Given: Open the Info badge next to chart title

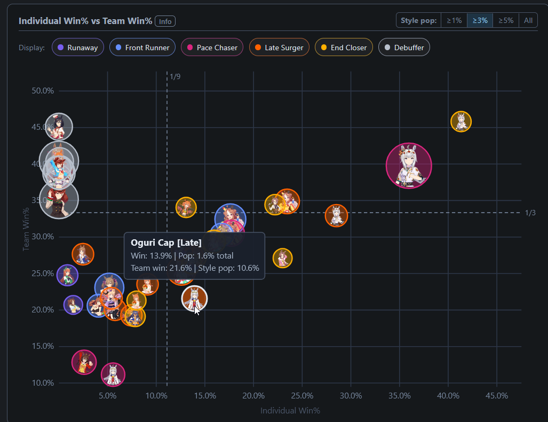Looking at the screenshot, I should [x=165, y=21].
